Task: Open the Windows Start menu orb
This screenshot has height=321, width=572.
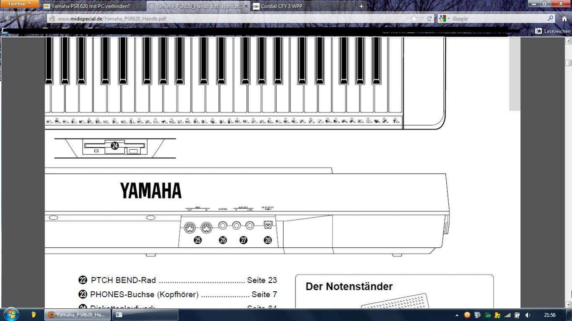Action: coord(11,314)
